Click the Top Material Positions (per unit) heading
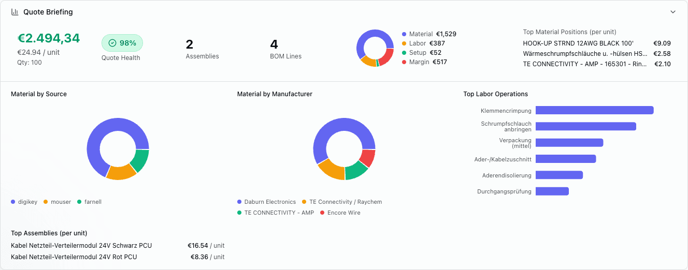The height and width of the screenshot is (270, 688). [x=569, y=32]
